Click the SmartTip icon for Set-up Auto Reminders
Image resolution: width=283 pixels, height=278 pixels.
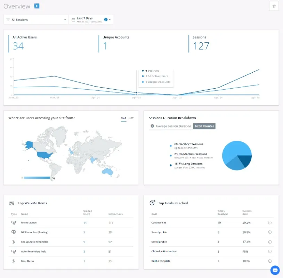click(14, 242)
